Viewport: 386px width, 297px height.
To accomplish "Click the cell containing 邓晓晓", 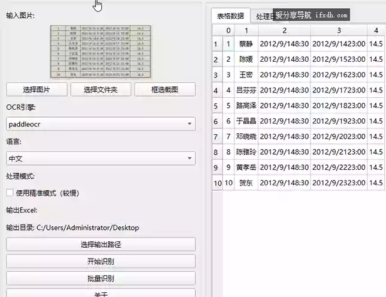I will [x=246, y=137].
